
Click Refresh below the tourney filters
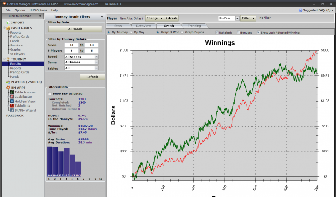pyautogui.click(x=92, y=77)
